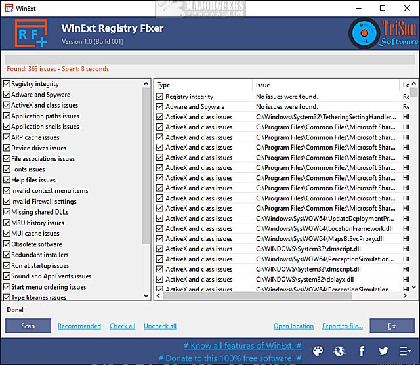The height and width of the screenshot is (365, 420).
Task: Toggle Redundant installers checkbox
Action: coord(7,255)
